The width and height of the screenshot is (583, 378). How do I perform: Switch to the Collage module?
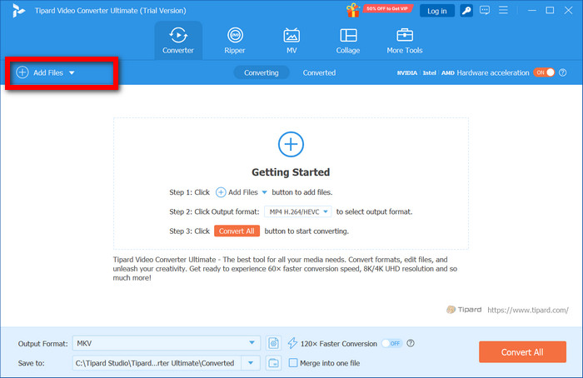(348, 41)
